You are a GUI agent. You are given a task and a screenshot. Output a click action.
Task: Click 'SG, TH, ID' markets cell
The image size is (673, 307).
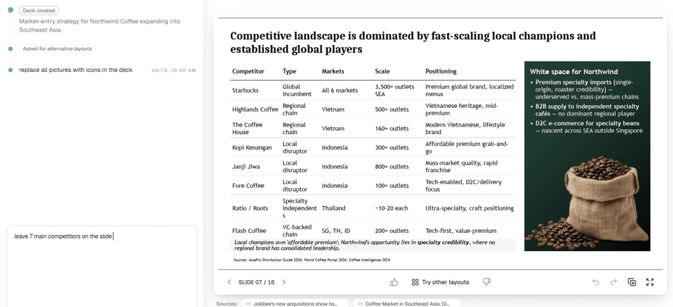(336, 230)
